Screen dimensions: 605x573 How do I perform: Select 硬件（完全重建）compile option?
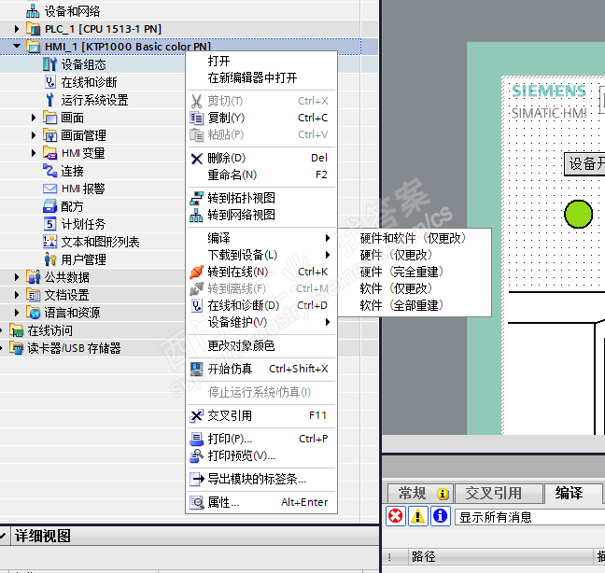(415, 272)
